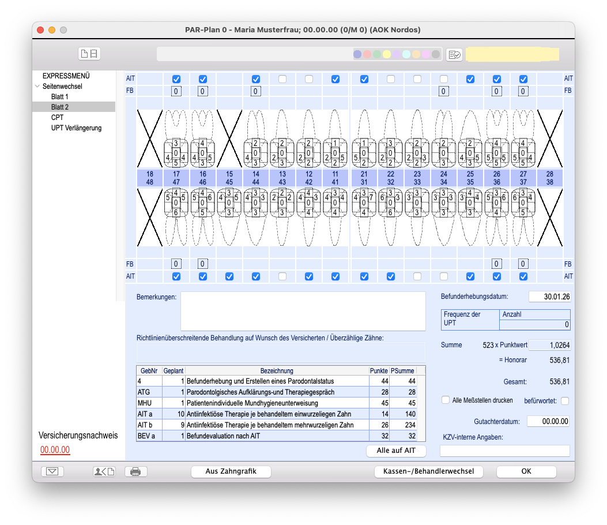This screenshot has height=525, width=607.
Task: Enable the upper AIT checkbox for tooth 13
Action: click(x=282, y=79)
